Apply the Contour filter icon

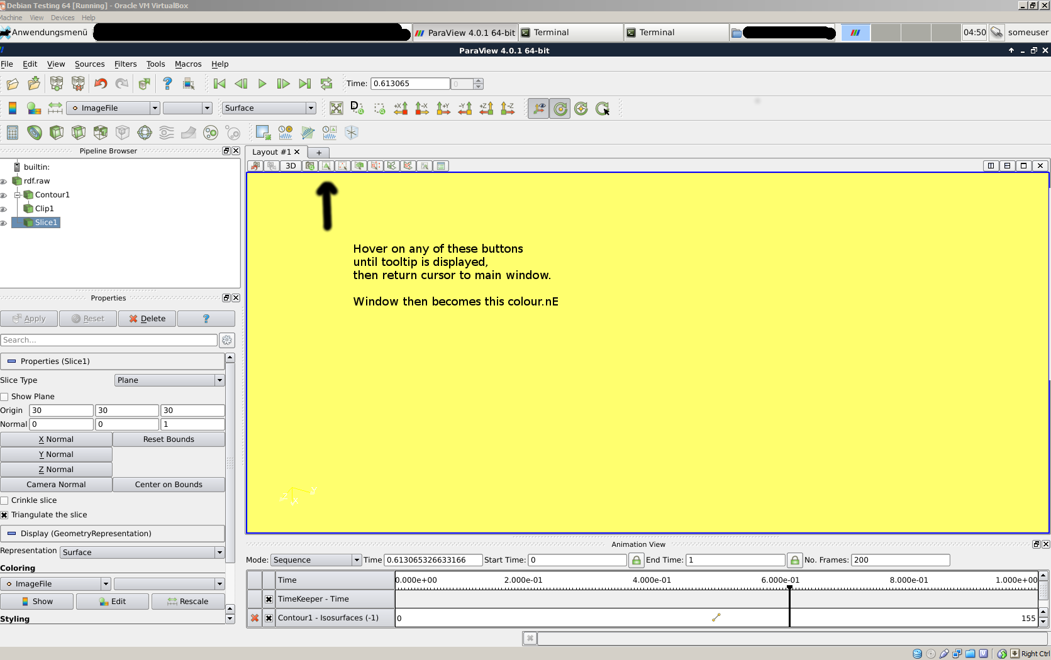[x=35, y=133]
